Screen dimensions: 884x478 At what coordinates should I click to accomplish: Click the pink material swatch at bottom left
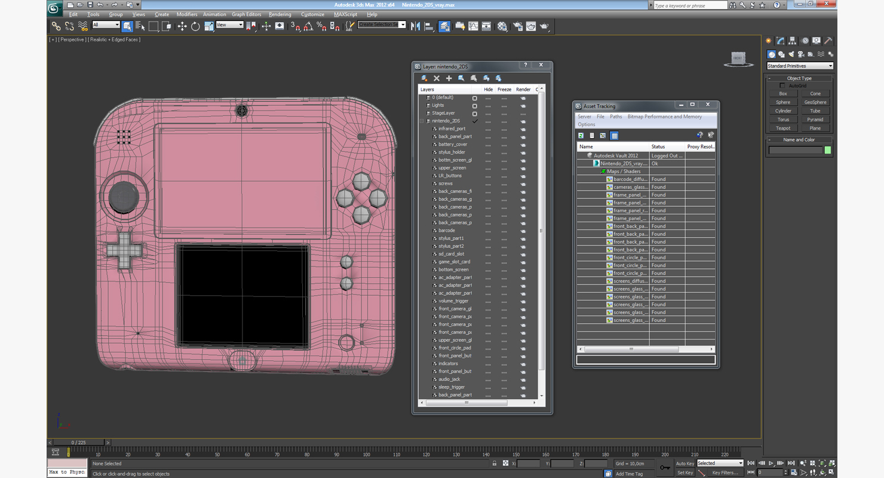pyautogui.click(x=67, y=463)
